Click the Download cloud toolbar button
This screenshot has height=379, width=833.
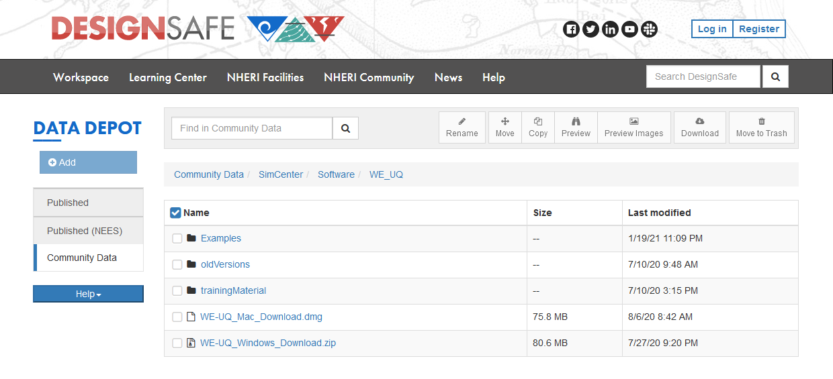pyautogui.click(x=700, y=127)
